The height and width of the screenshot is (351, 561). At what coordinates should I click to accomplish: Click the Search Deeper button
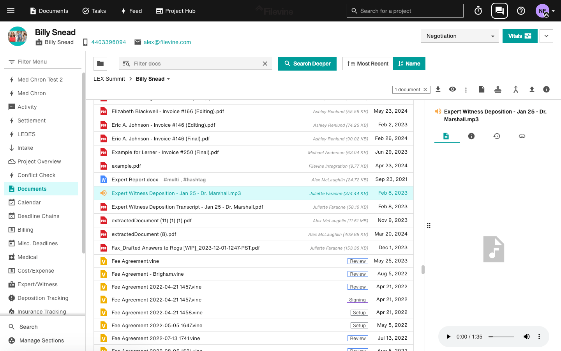pos(307,64)
